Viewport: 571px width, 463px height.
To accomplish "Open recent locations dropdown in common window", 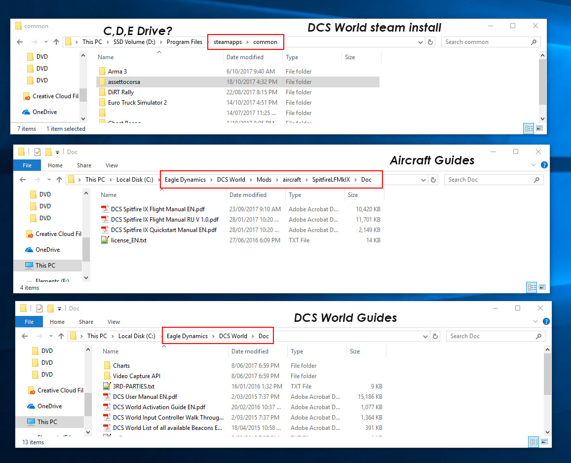I will pos(46,42).
